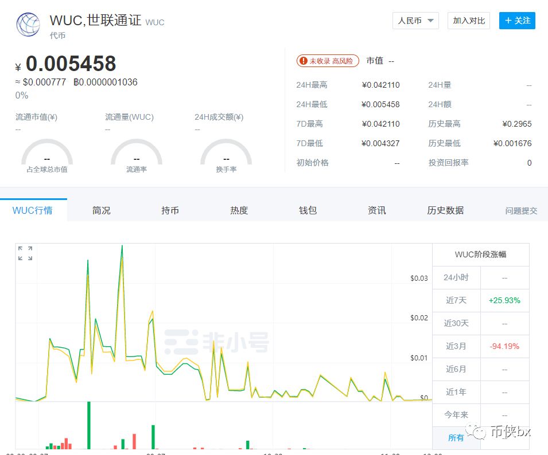Screen dimensions: 548x455
Task: Select the 今年来 range row
Action: (480, 415)
